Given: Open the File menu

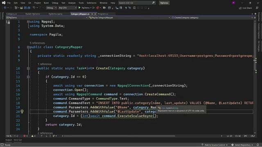Looking at the screenshot, I should 9,3.
